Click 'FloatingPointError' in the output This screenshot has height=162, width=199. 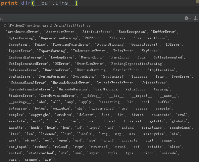tap(71, 44)
